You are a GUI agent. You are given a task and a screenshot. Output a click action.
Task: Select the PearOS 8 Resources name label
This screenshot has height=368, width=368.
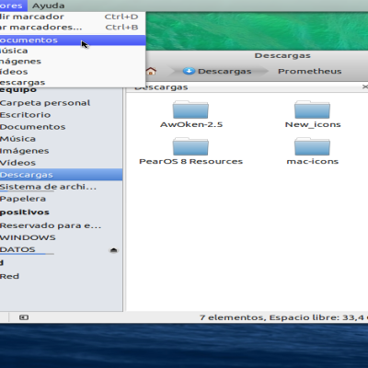click(x=190, y=162)
